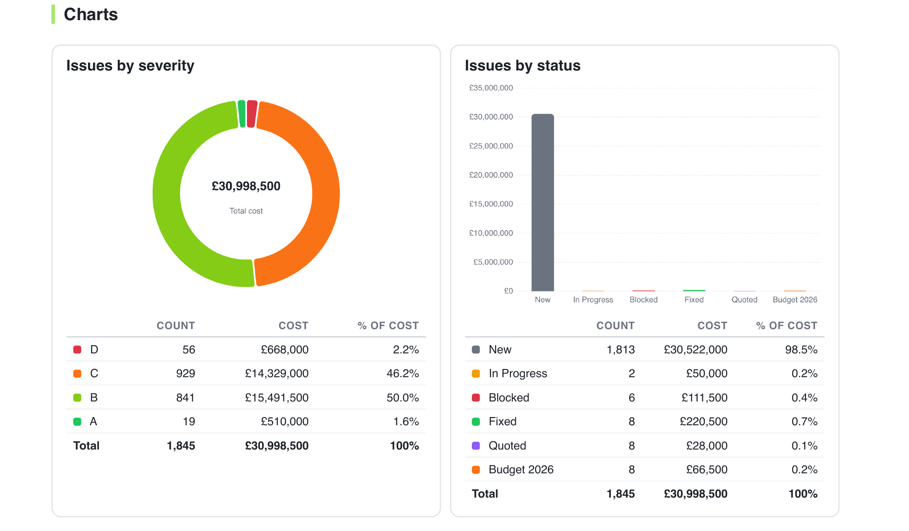909x531 pixels.
Task: Click the 98.5% cell in New row
Action: click(801, 350)
